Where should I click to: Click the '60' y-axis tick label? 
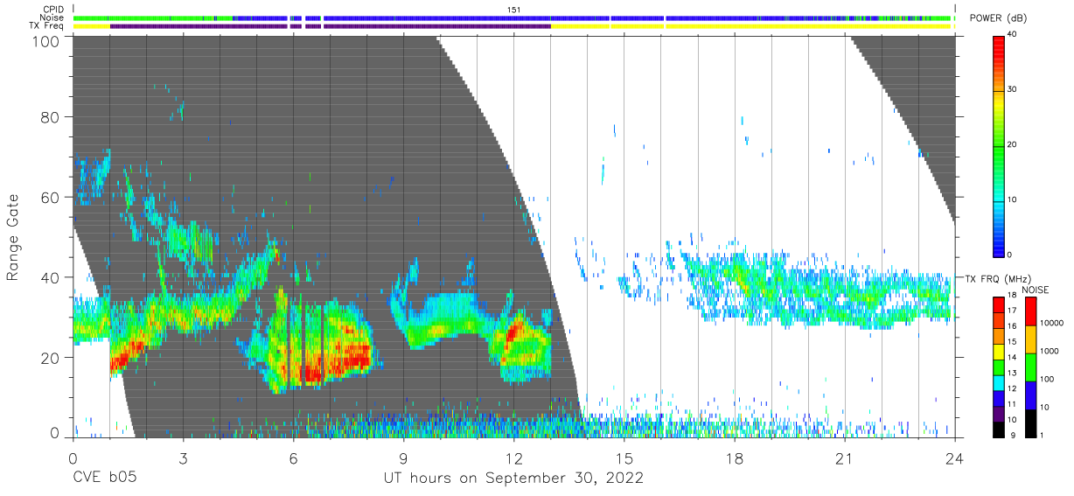(x=50, y=198)
